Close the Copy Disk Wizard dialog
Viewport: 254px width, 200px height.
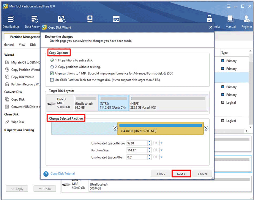(211, 27)
